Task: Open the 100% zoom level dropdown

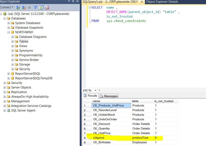Action: tap(95, 90)
